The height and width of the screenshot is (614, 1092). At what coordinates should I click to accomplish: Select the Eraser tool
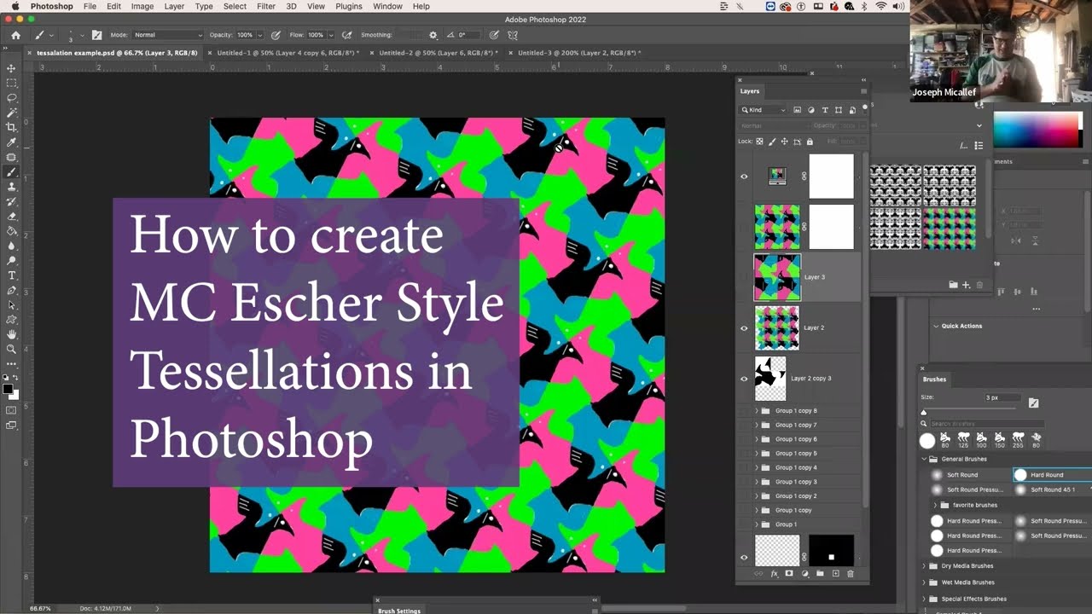(x=11, y=216)
